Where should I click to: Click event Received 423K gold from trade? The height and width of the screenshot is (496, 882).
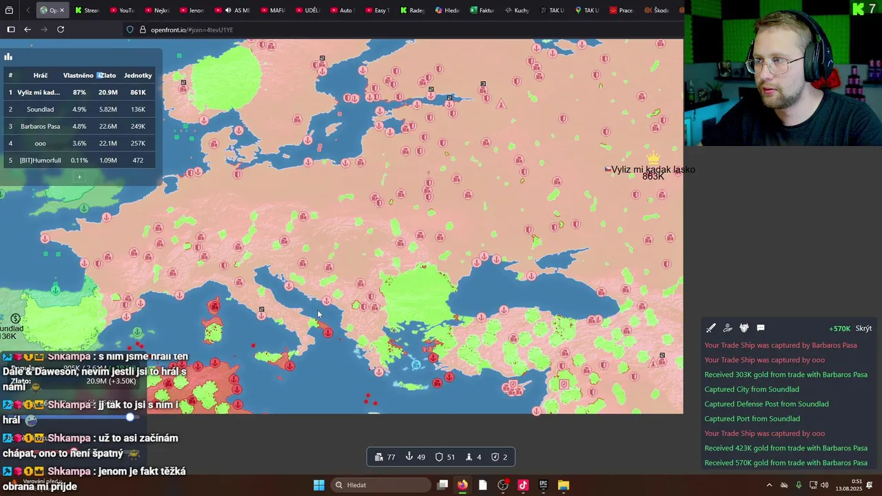tap(786, 448)
